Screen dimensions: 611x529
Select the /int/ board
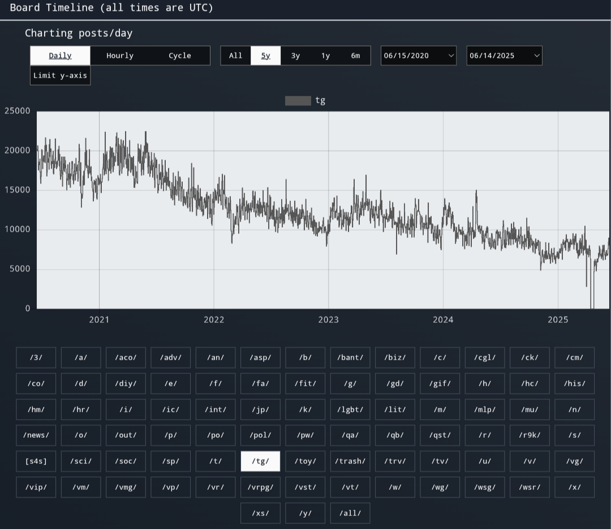coord(216,409)
